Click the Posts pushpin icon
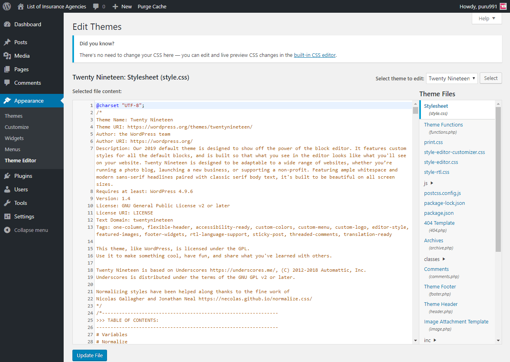Viewport: 510px width, 362px height. tap(7, 42)
